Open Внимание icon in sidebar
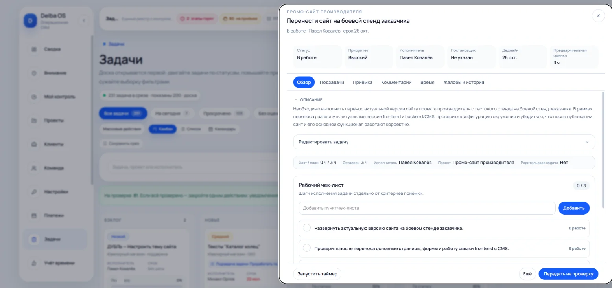Image resolution: width=612 pixels, height=288 pixels. [x=34, y=73]
